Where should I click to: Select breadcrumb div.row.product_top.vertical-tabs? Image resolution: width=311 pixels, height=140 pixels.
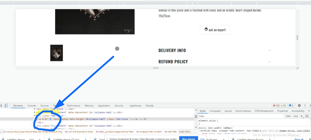click(x=33, y=132)
